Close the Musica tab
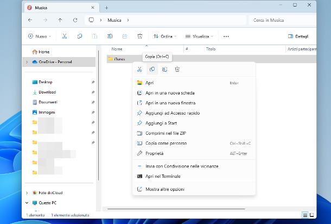 (93, 8)
